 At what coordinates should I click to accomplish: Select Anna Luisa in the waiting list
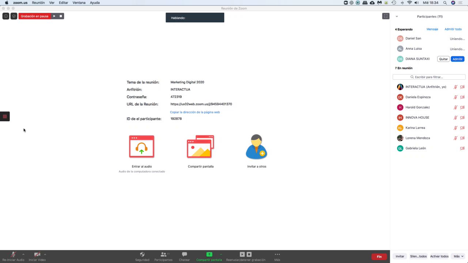pyautogui.click(x=429, y=49)
